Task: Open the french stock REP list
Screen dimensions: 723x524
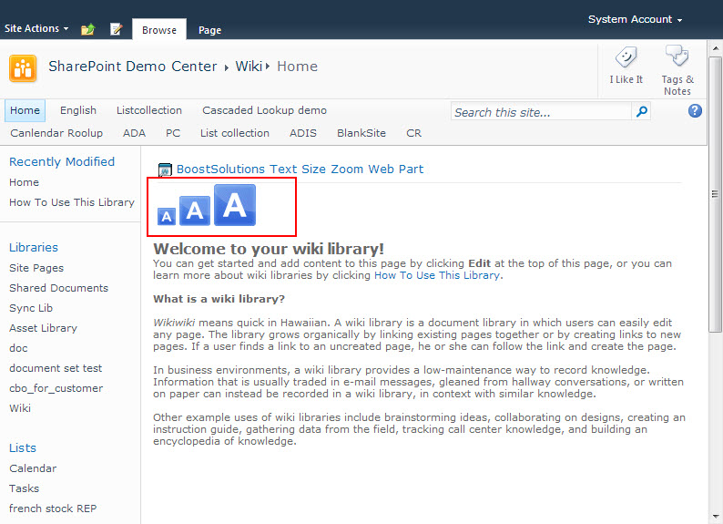Action: [53, 509]
